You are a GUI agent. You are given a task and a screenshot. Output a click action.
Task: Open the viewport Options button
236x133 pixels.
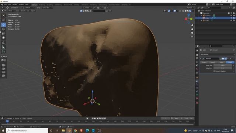click(x=190, y=8)
